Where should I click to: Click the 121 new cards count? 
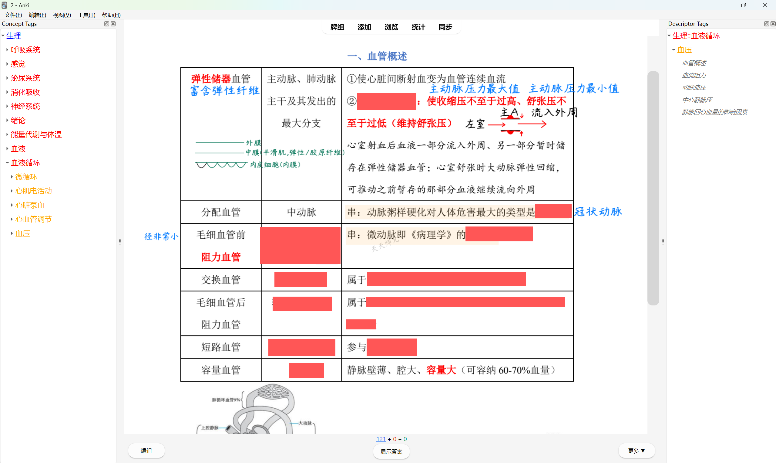click(381, 439)
